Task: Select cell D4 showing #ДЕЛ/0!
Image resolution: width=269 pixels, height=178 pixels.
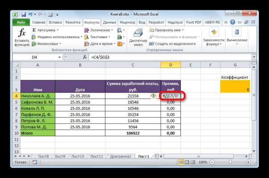Action: (170, 96)
